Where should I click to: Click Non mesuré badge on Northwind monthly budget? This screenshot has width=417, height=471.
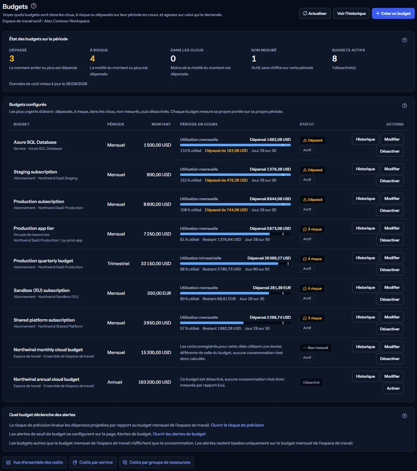coord(315,348)
